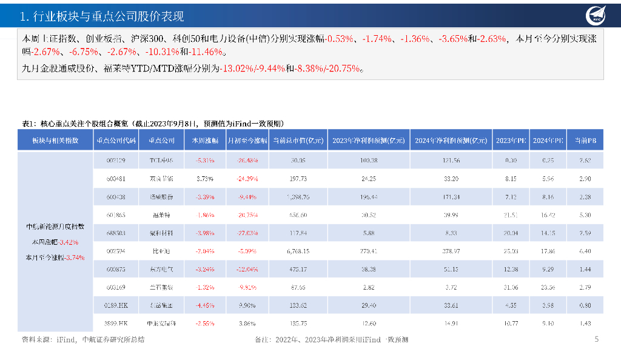
Task: Click the 2023 profit forecast value 196.44
Action: (369, 197)
